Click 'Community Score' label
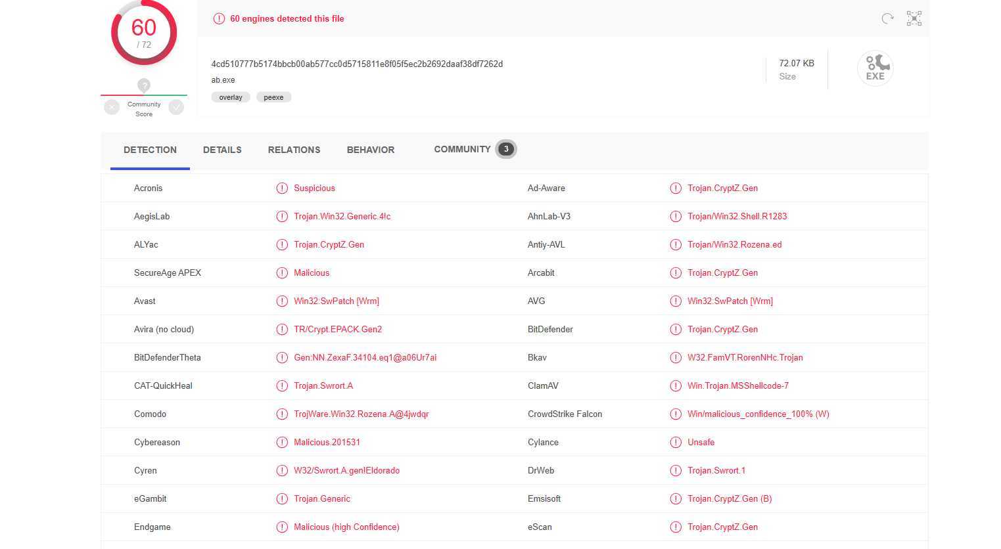This screenshot has width=1001, height=549. [x=144, y=109]
